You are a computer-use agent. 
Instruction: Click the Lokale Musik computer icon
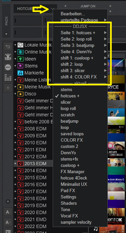point(20,45)
